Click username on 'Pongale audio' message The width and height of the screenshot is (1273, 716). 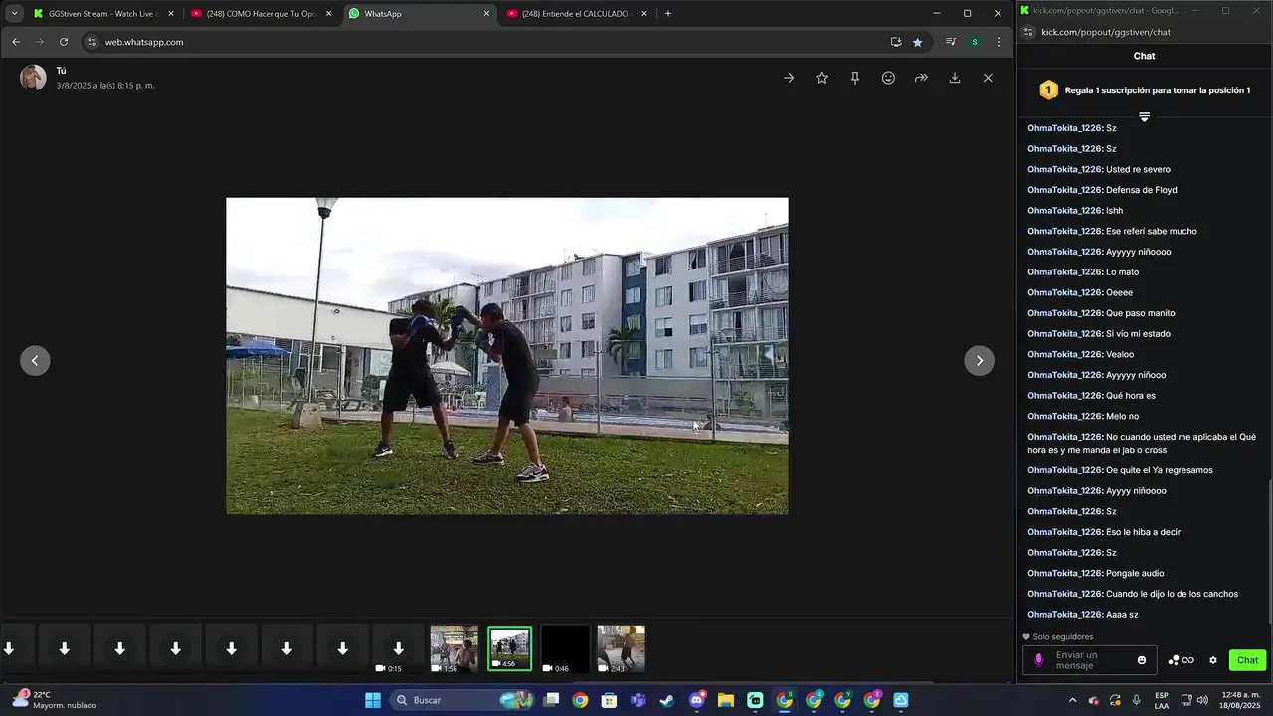pos(1064,573)
